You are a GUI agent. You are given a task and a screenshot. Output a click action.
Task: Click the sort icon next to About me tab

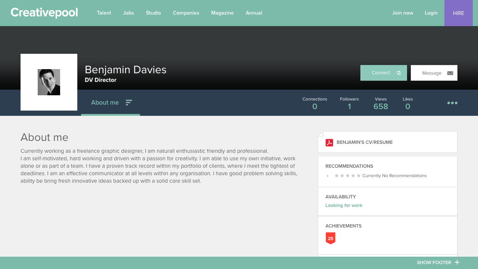(x=129, y=102)
